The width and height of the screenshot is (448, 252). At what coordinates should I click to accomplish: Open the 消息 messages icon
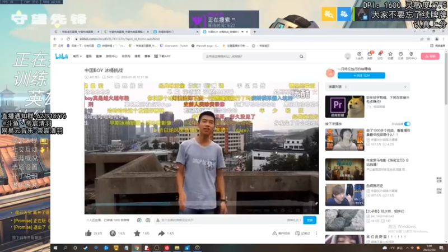coord(370,55)
